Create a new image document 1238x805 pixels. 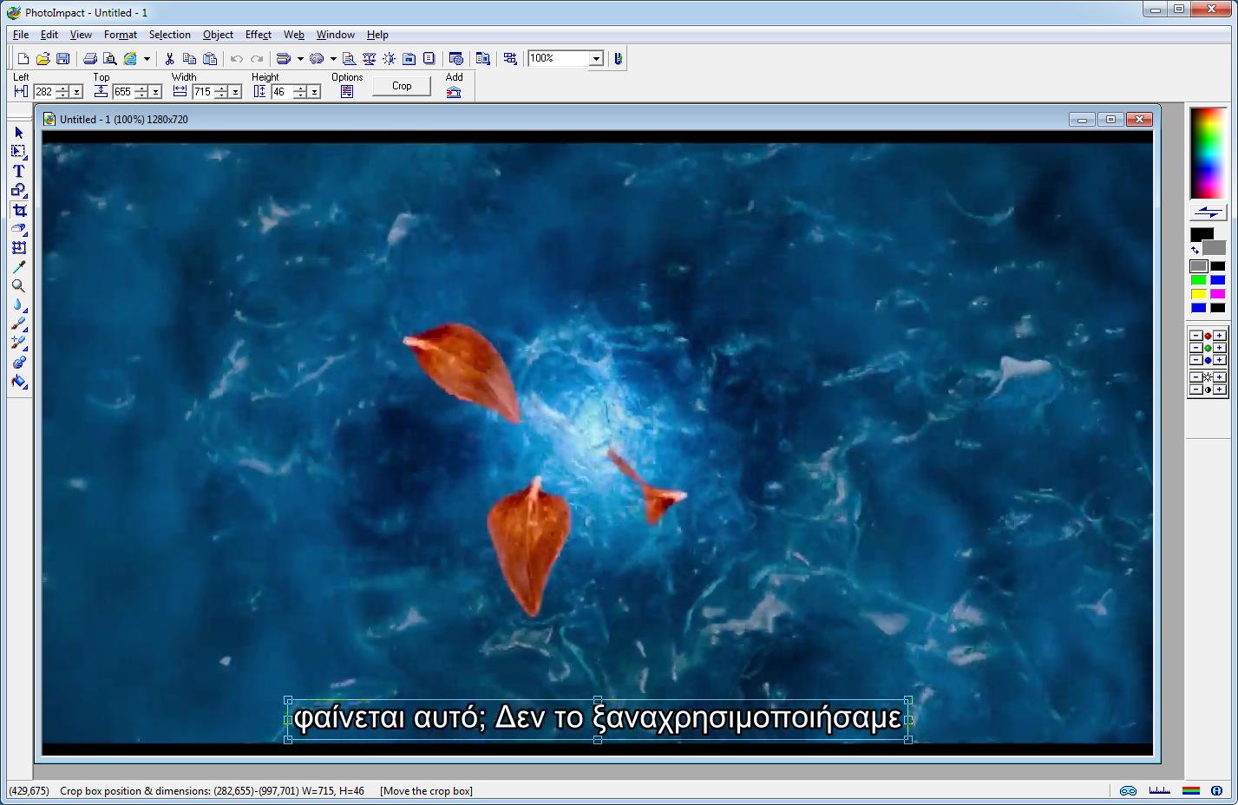pyautogui.click(x=23, y=58)
